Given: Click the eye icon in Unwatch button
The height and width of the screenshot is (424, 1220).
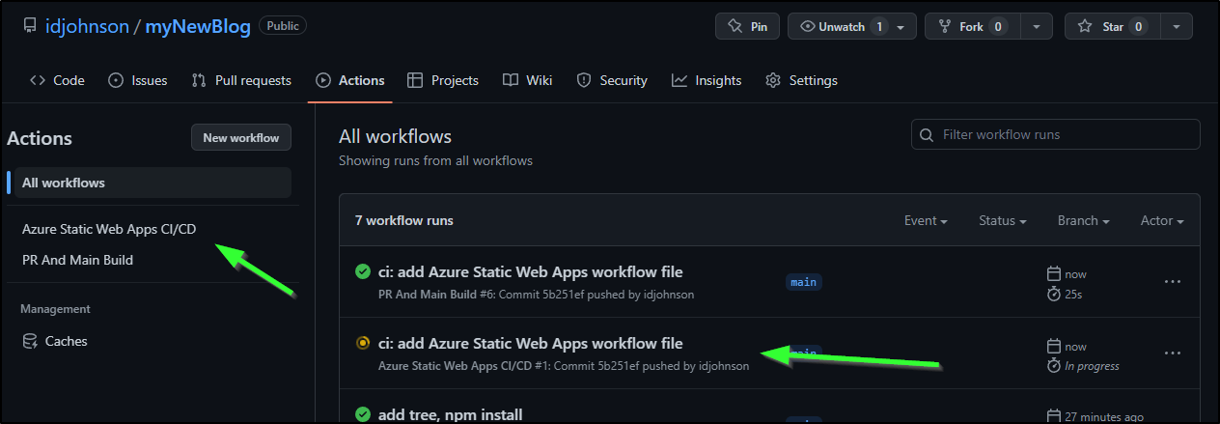Looking at the screenshot, I should (x=808, y=27).
